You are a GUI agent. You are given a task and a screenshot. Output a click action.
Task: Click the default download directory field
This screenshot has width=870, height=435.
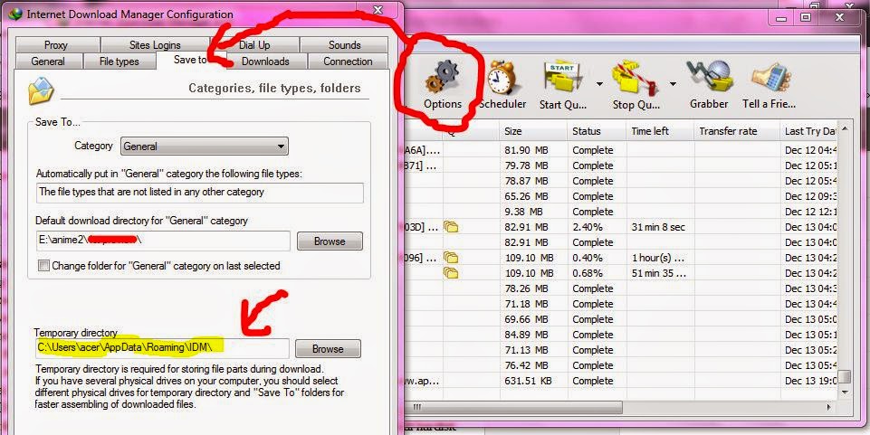[x=163, y=241]
